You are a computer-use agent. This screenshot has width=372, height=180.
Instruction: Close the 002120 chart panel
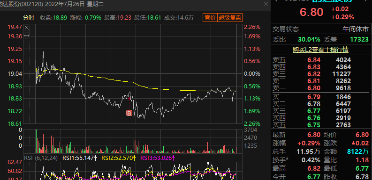pos(266,4)
